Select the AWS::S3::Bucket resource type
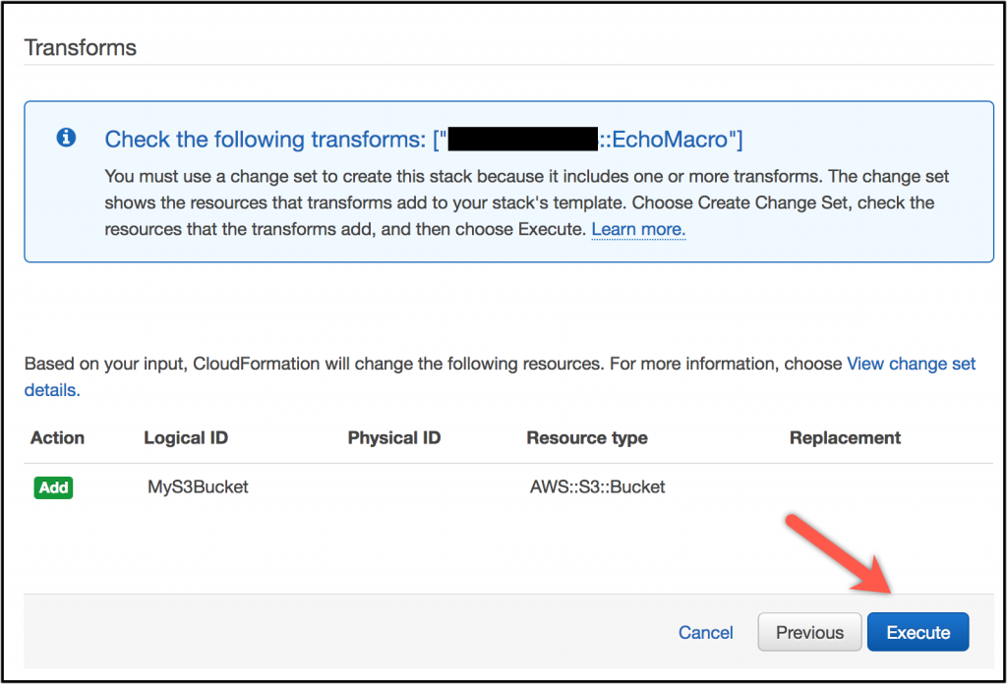 coord(597,487)
